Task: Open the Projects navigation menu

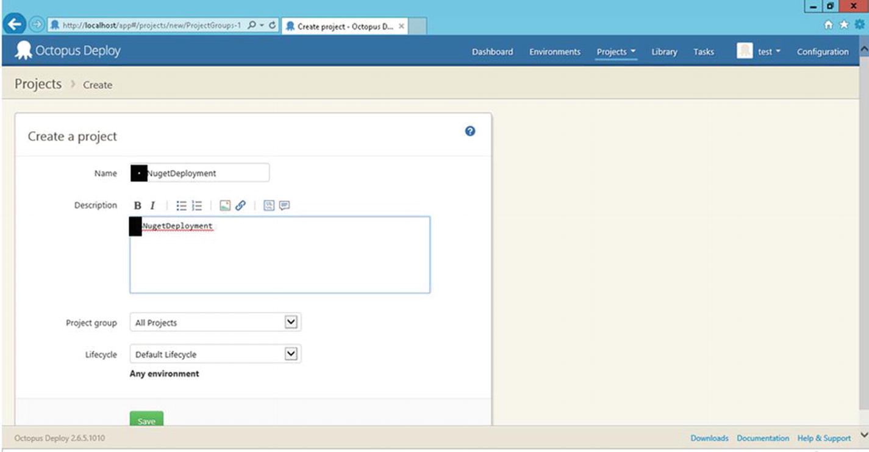Action: click(616, 52)
